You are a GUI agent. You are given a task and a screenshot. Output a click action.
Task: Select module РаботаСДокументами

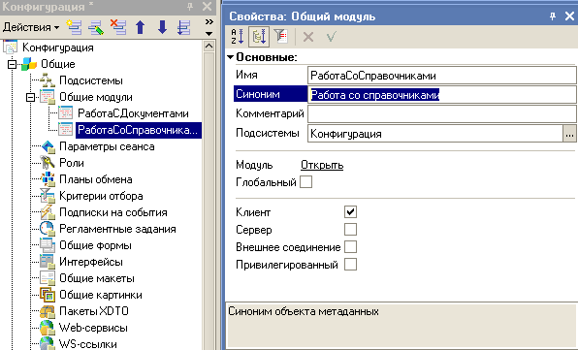click(x=133, y=113)
